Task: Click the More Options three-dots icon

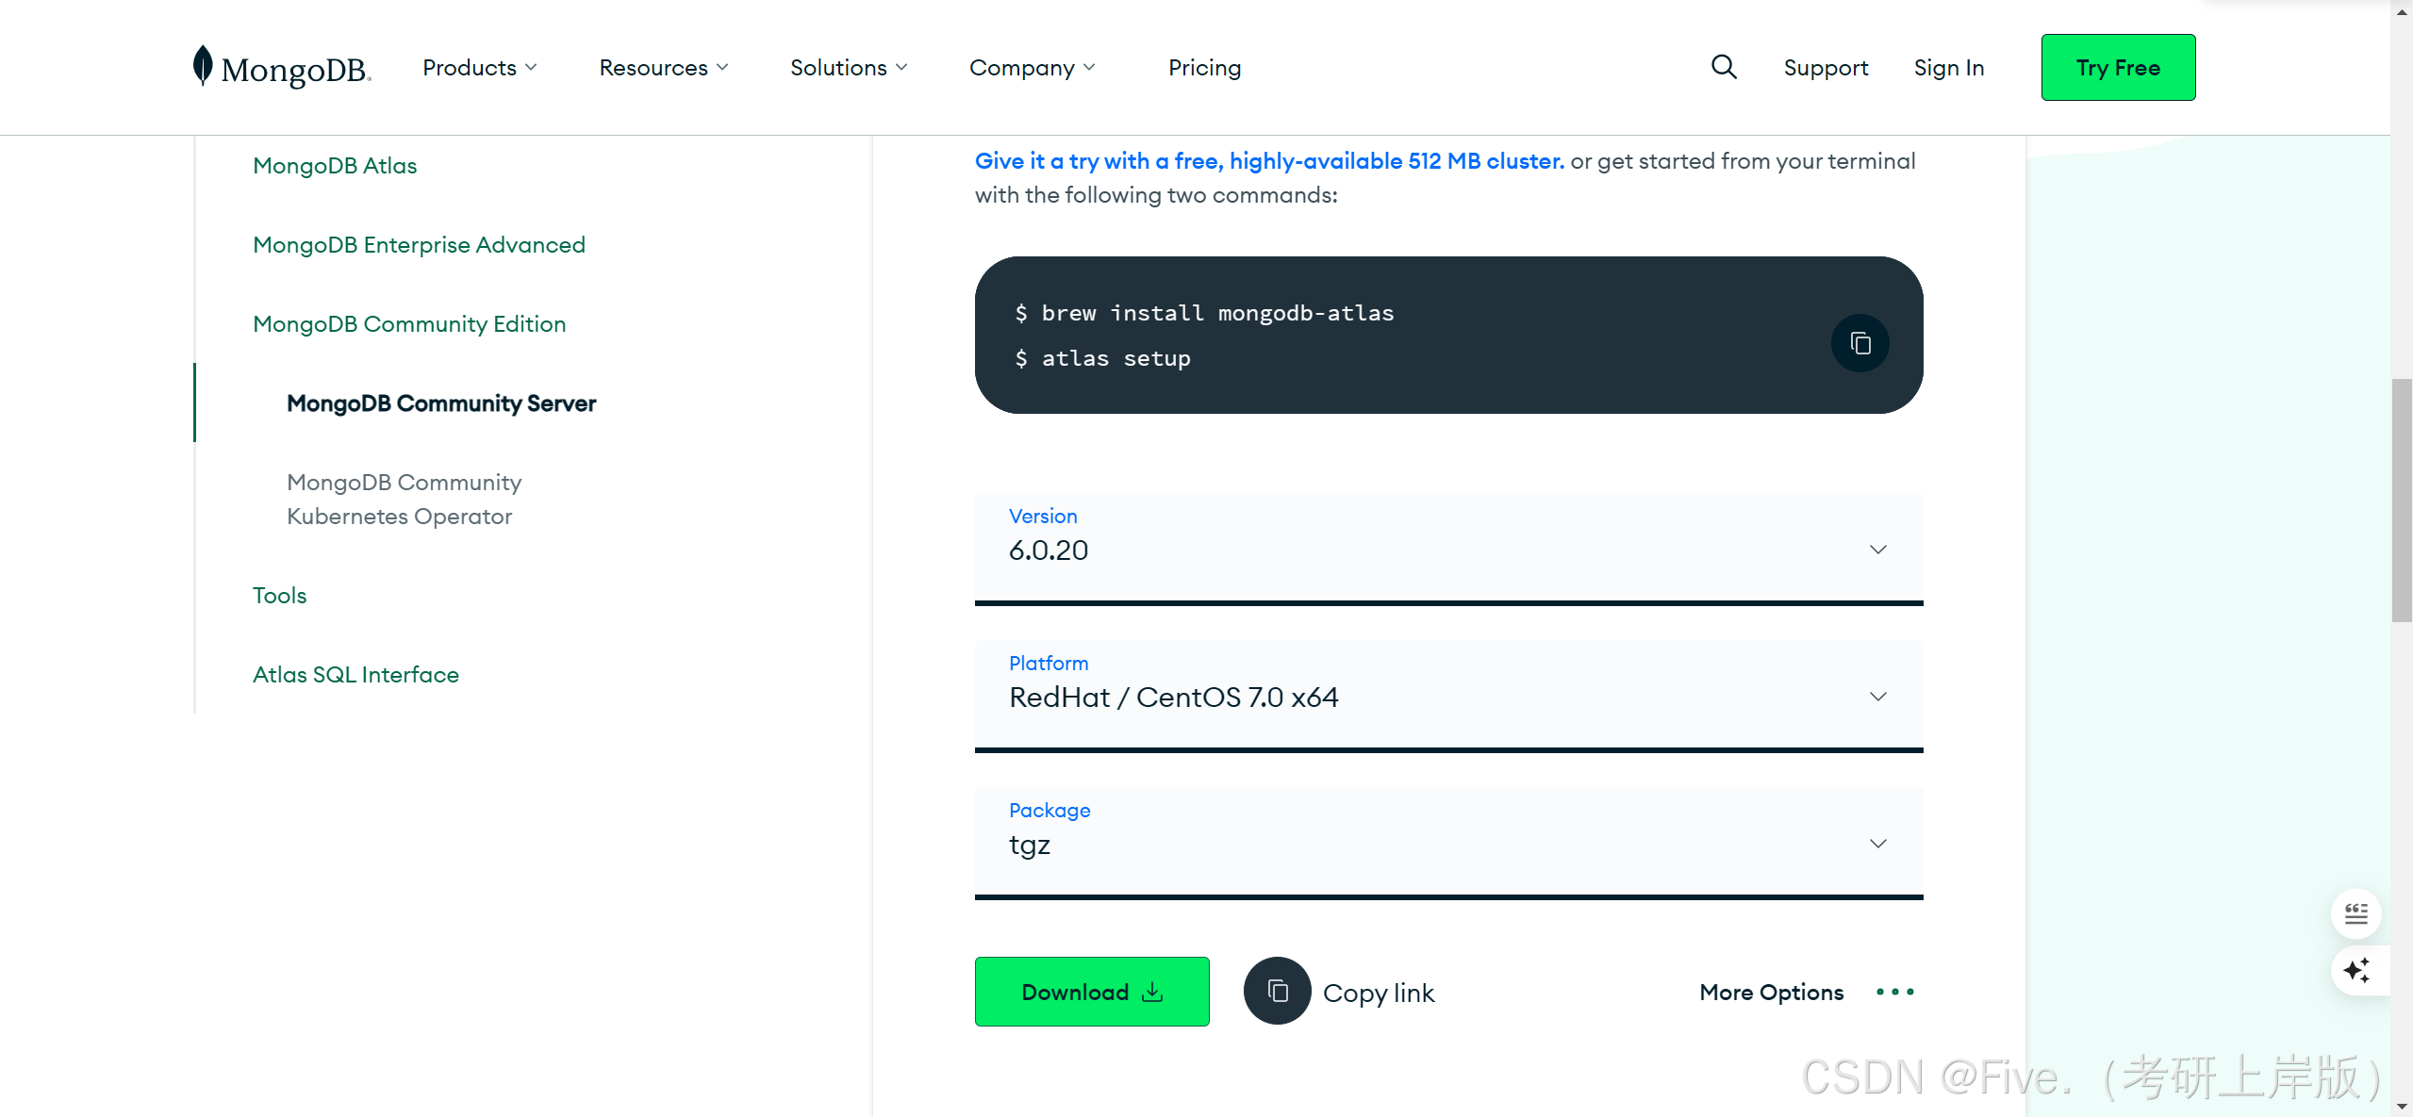Action: click(1894, 992)
